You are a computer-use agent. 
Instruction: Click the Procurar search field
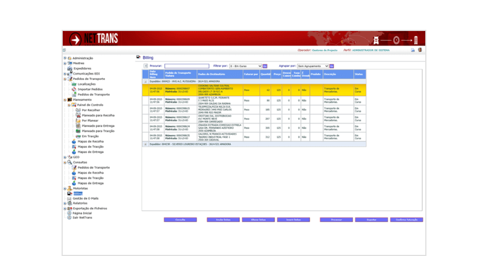pos(186,67)
